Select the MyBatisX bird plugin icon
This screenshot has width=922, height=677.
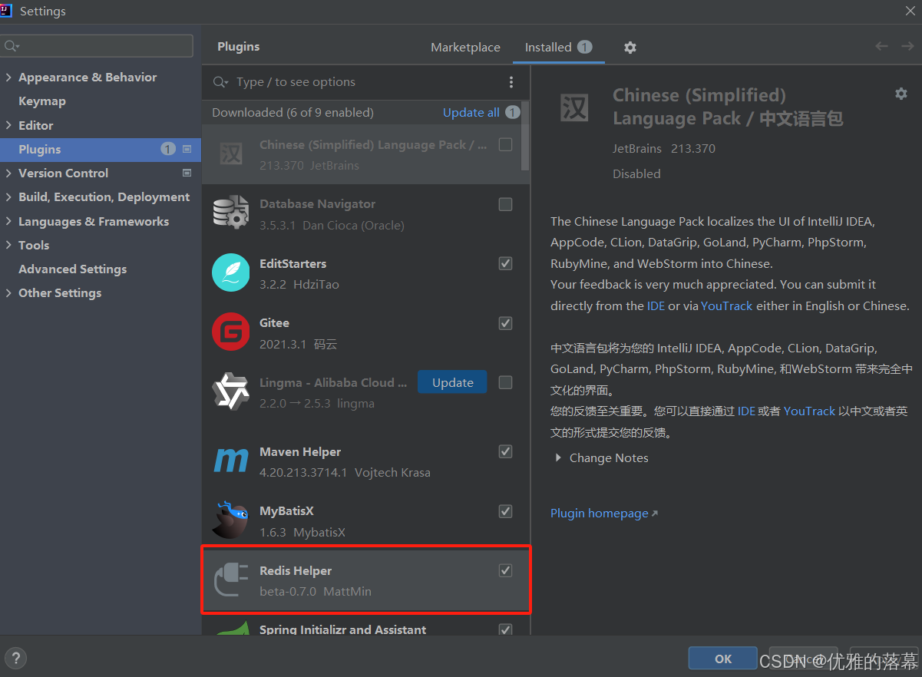pos(231,520)
